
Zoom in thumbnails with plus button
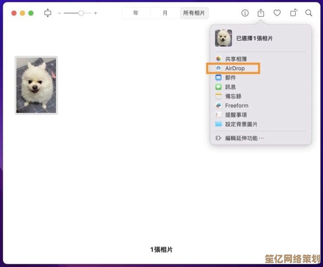point(95,13)
